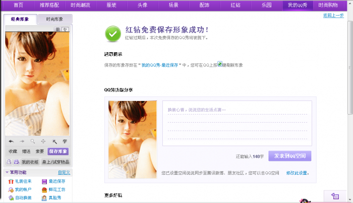Click the scrollbar down arrow
The image size is (353, 203).
[x=349, y=199]
